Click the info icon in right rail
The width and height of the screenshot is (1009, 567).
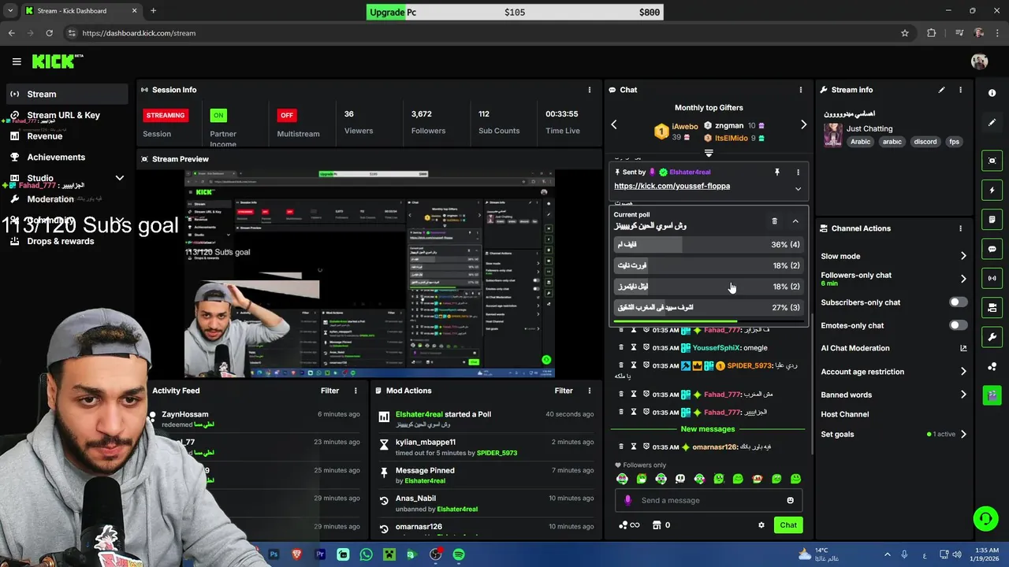tap(992, 93)
